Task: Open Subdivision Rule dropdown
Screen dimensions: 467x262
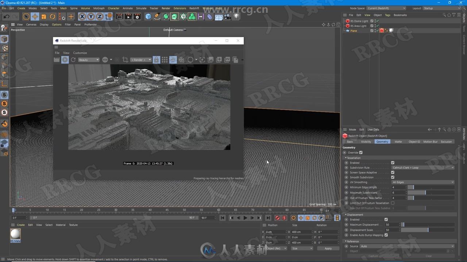Action: (423, 168)
